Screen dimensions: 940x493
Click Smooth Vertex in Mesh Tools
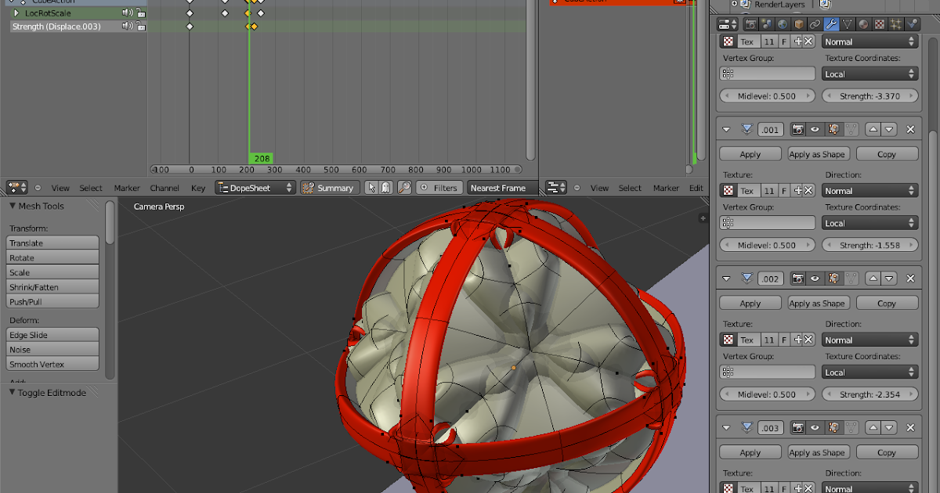pyautogui.click(x=52, y=364)
